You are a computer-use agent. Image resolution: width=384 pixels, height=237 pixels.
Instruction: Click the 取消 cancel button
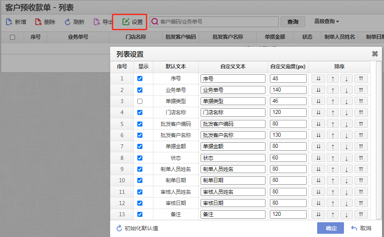tap(361, 228)
